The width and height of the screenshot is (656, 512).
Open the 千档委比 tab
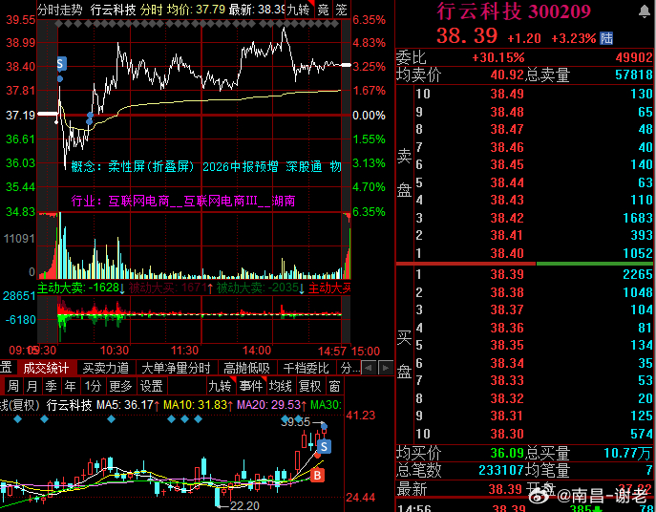(306, 368)
